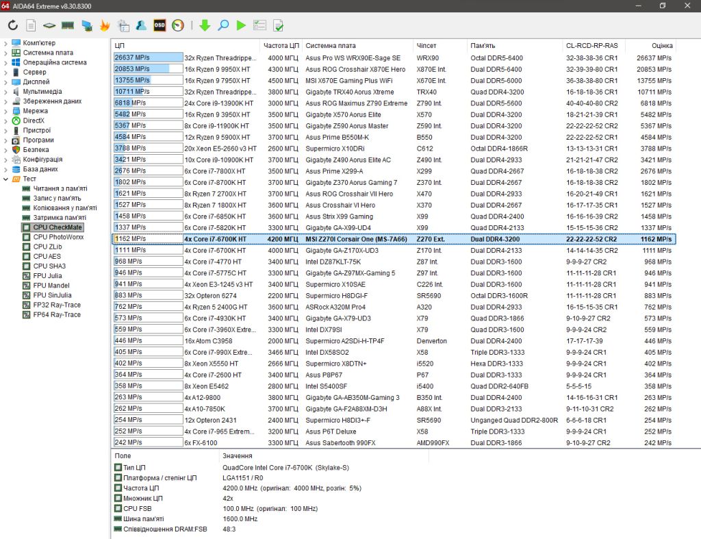This screenshot has width=701, height=539.
Task: Expand the Мережа tree node
Action: pos(5,111)
